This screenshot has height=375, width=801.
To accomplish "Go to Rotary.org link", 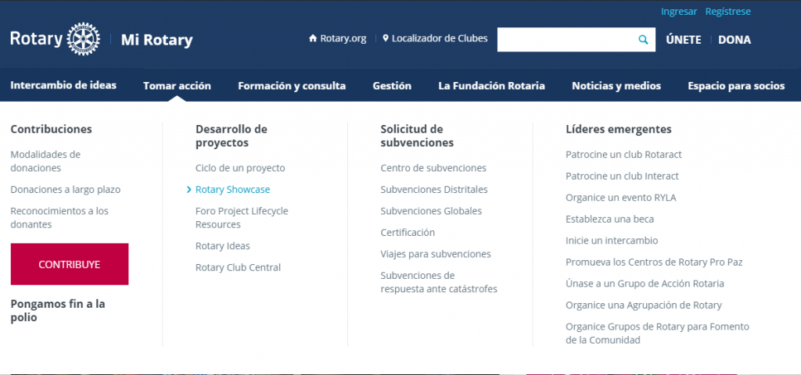I will click(343, 39).
